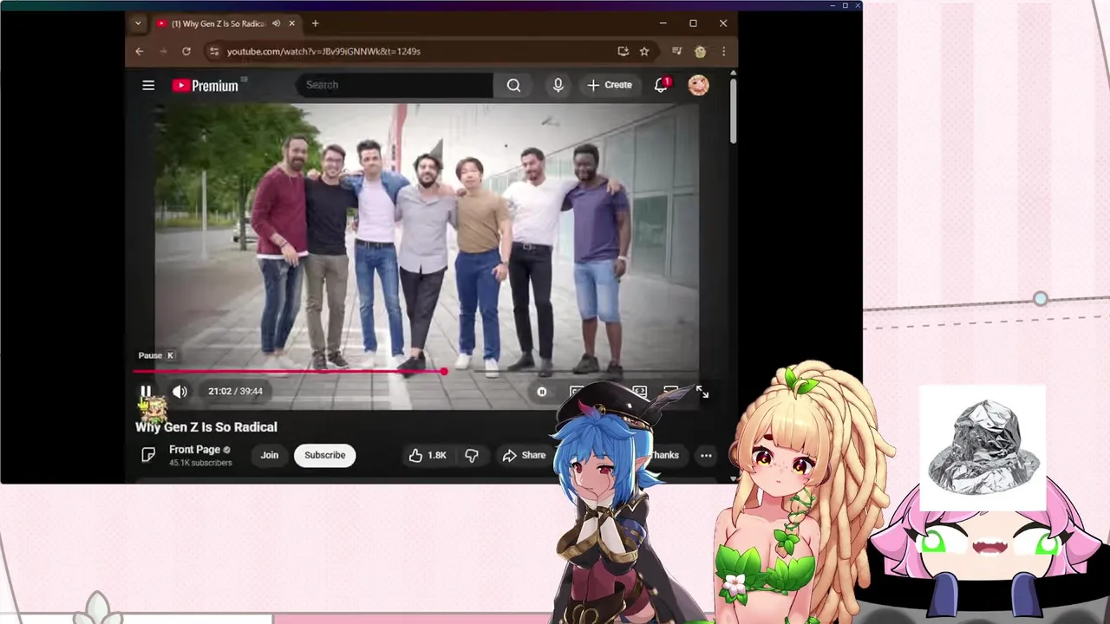Click the youtube.com address bar URL
The height and width of the screenshot is (624, 1110).
click(323, 51)
